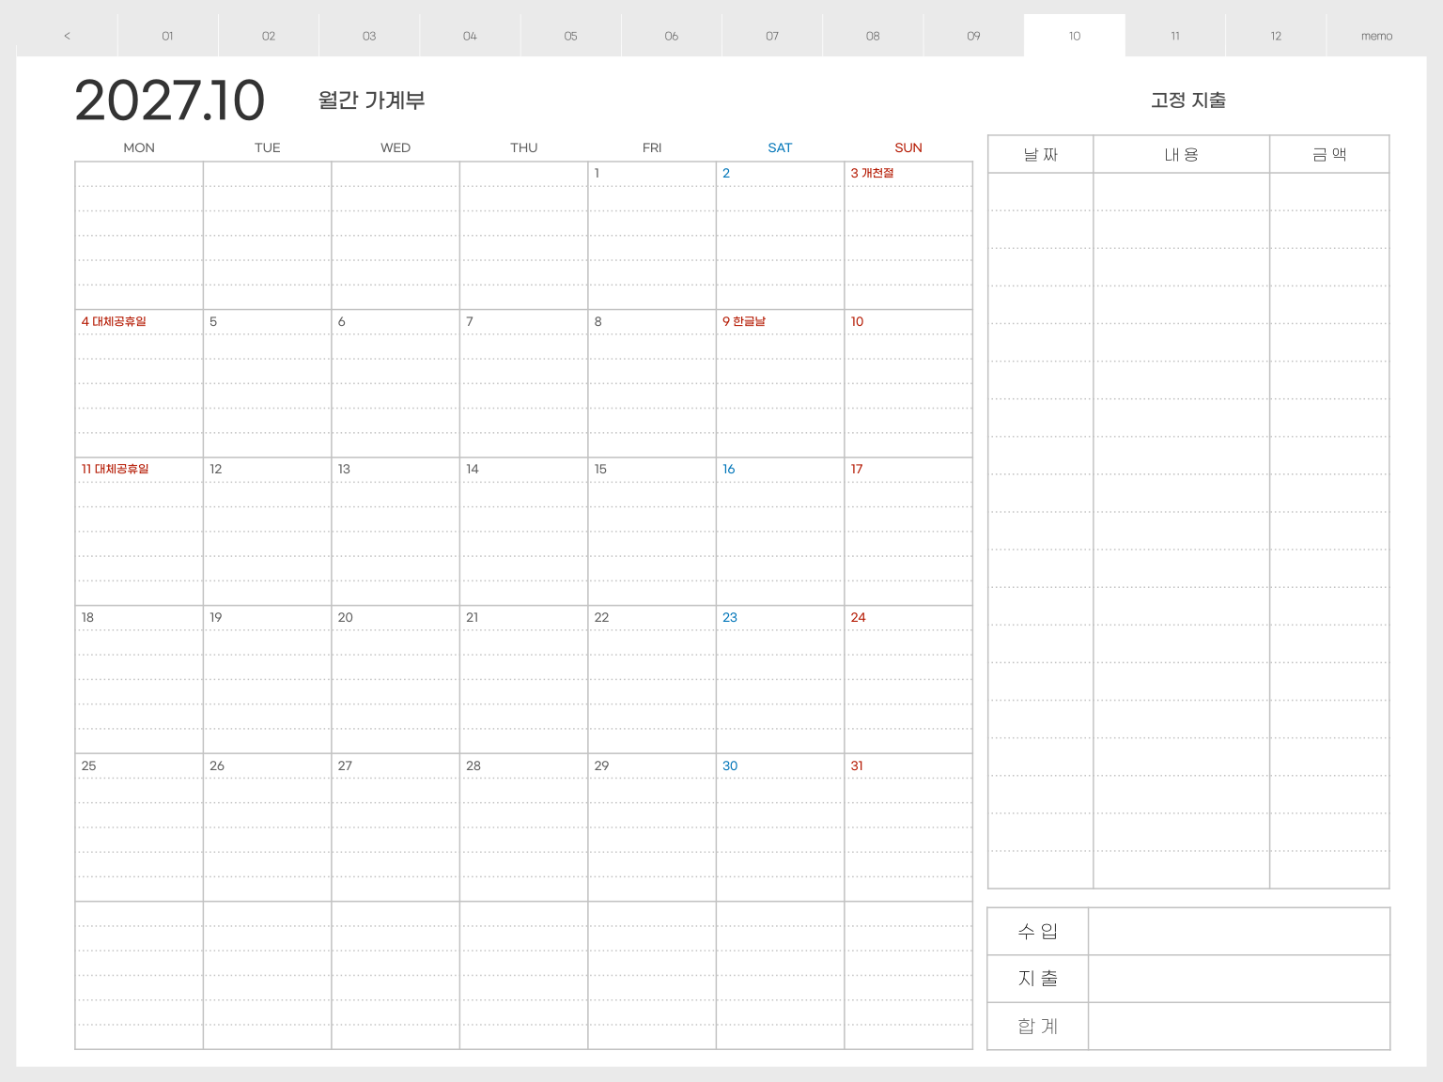Jump to the 12 month tab
1443x1082 pixels.
[1276, 36]
